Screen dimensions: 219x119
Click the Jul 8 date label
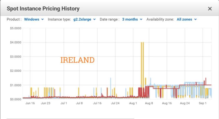click(79, 103)
